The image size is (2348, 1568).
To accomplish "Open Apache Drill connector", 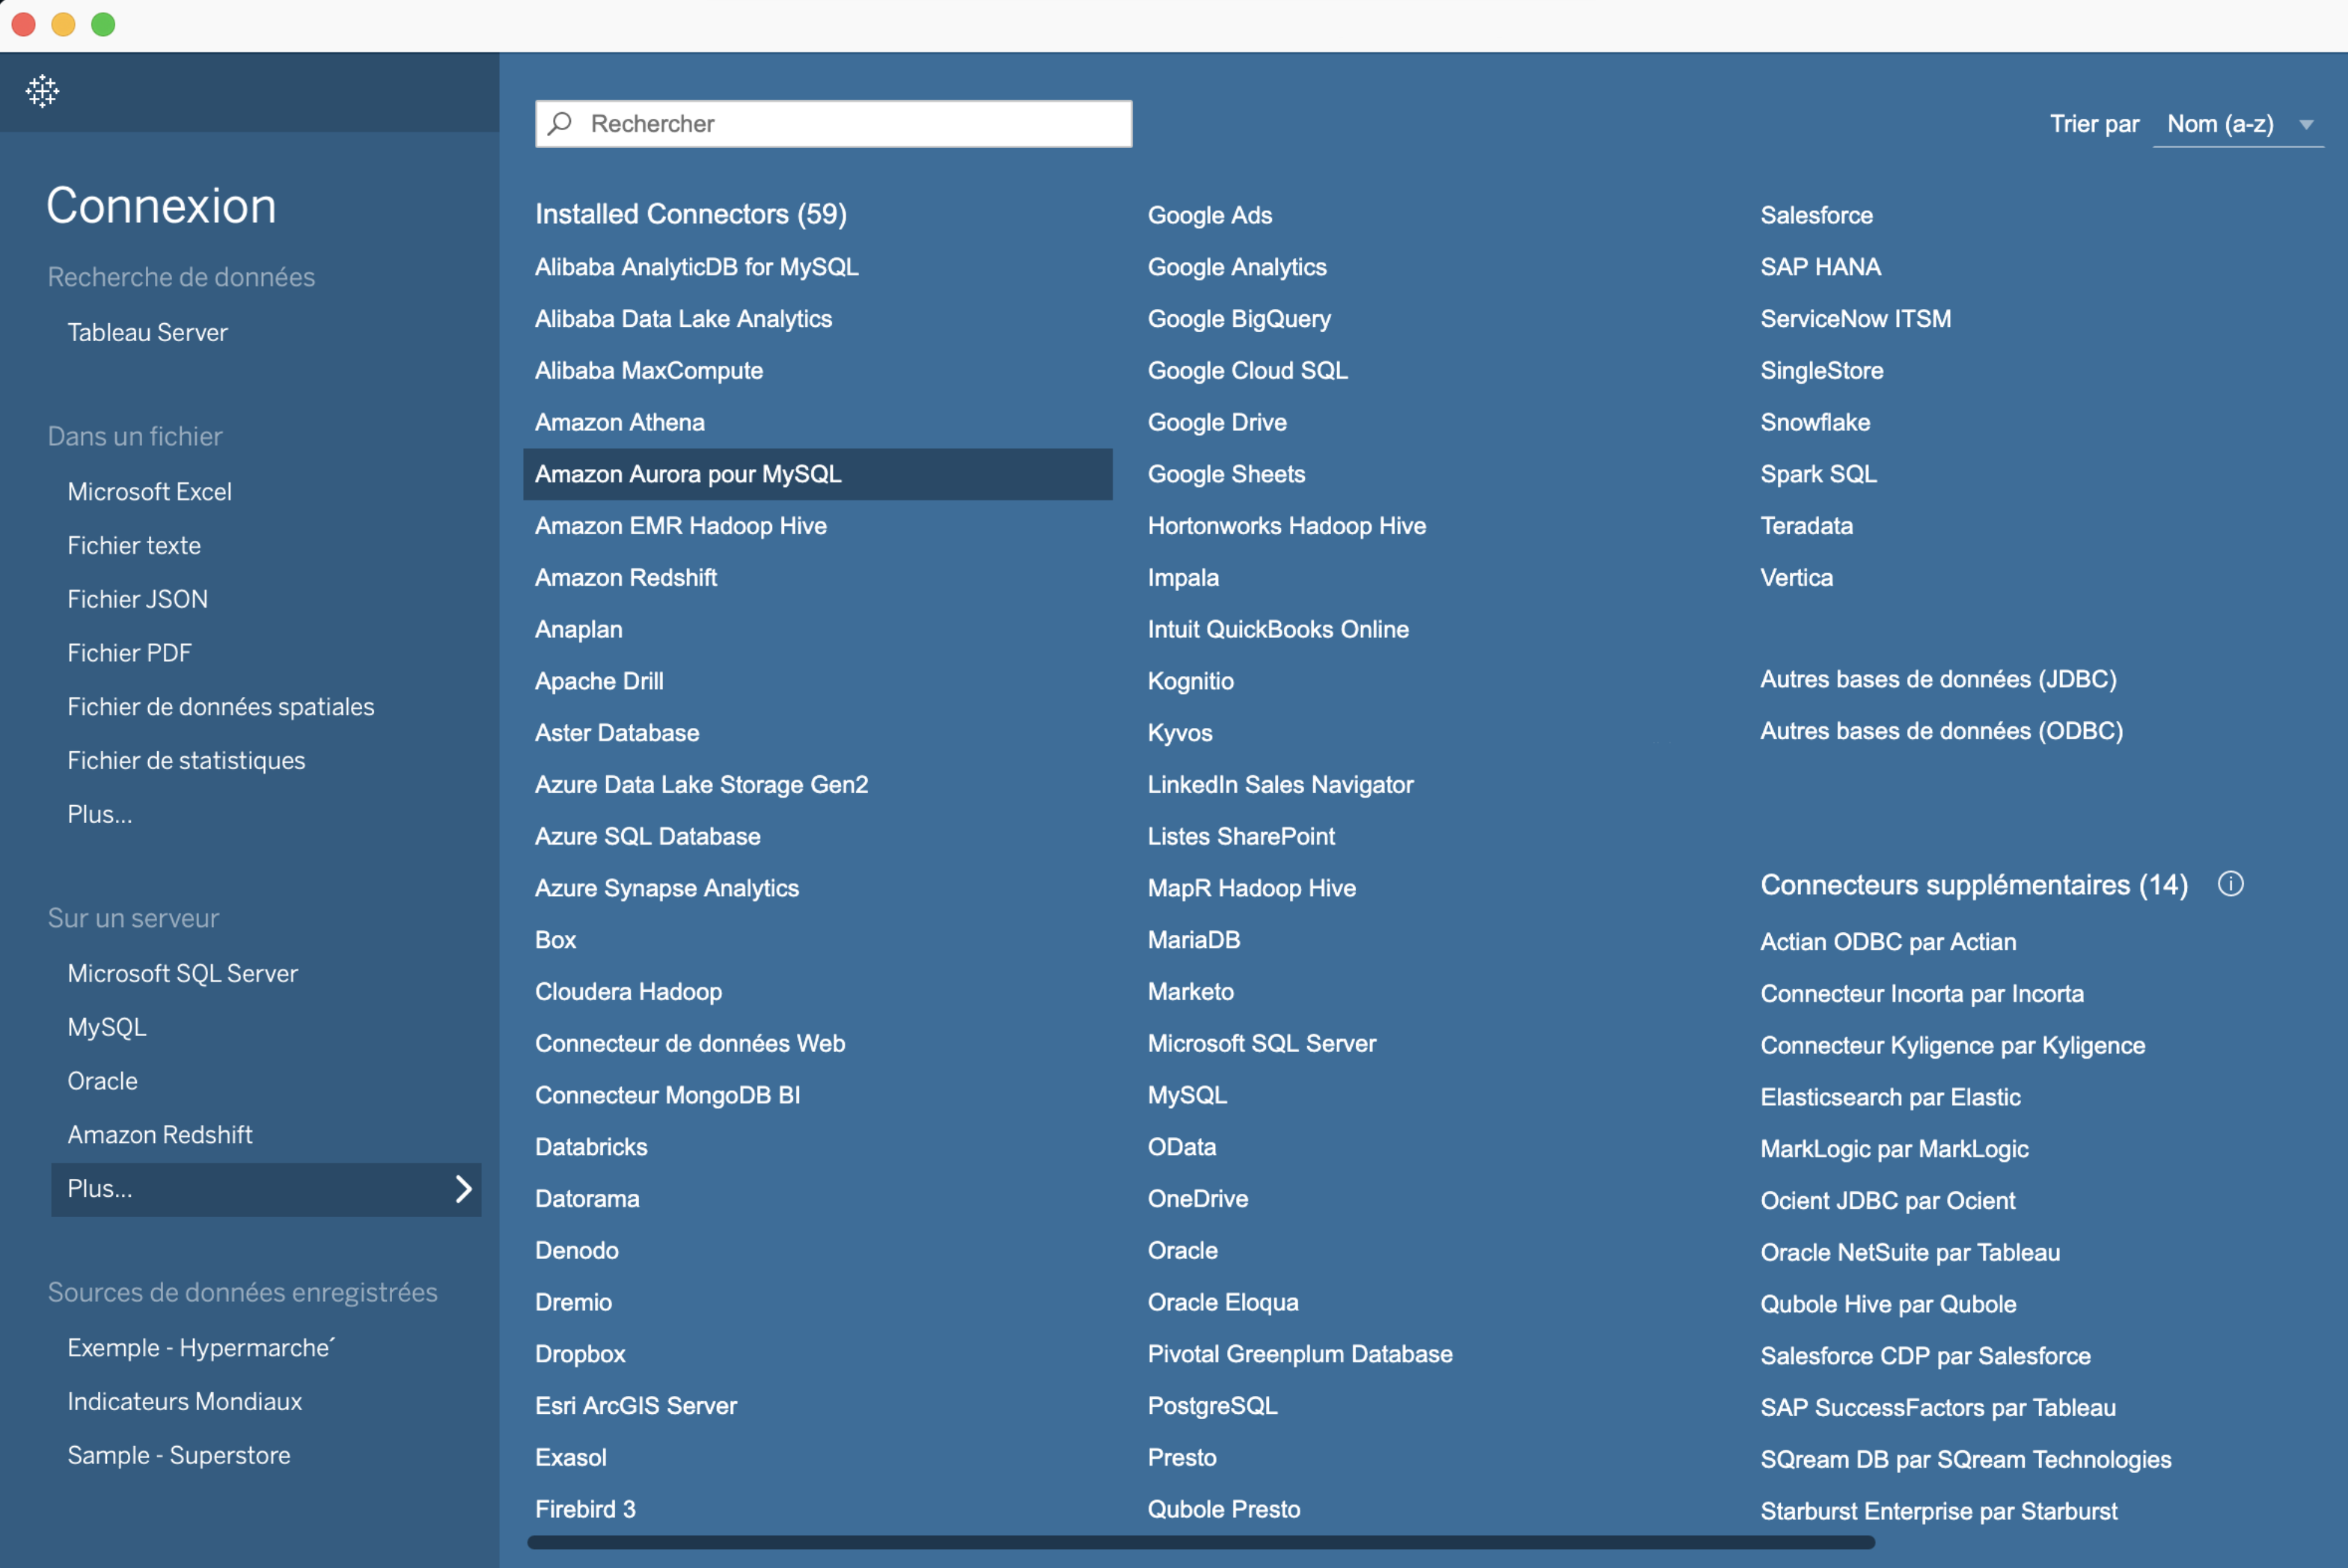I will (599, 681).
